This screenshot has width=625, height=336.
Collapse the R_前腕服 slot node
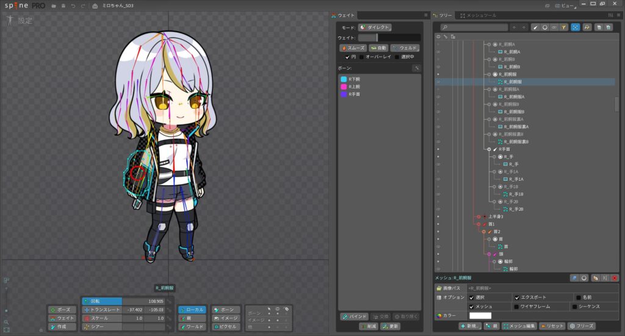point(489,74)
